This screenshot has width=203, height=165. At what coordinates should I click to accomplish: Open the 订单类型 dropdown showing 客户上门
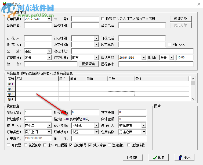point(49,132)
